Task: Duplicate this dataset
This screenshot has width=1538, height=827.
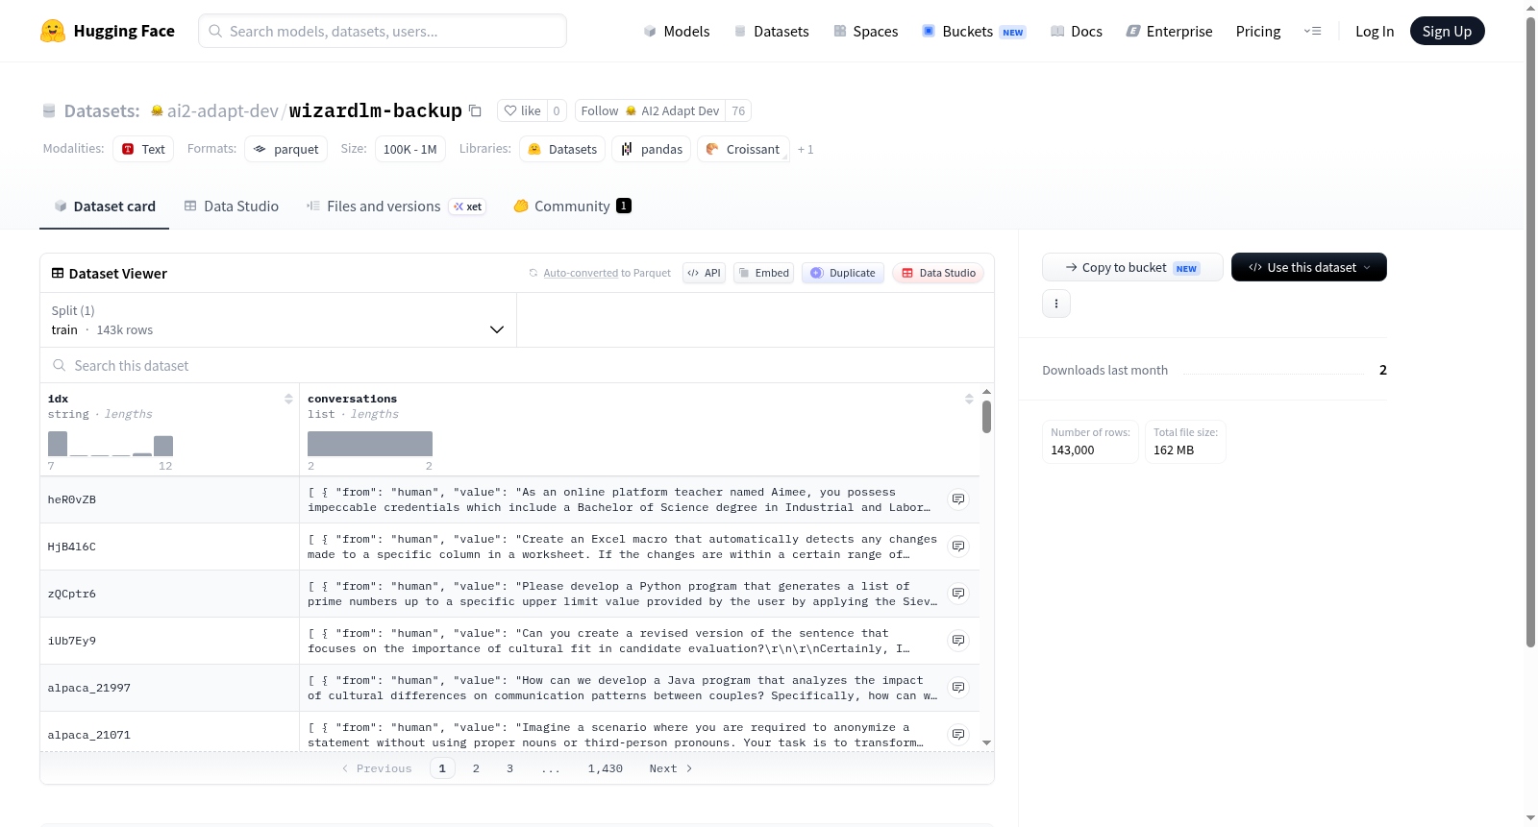Action: point(843,273)
